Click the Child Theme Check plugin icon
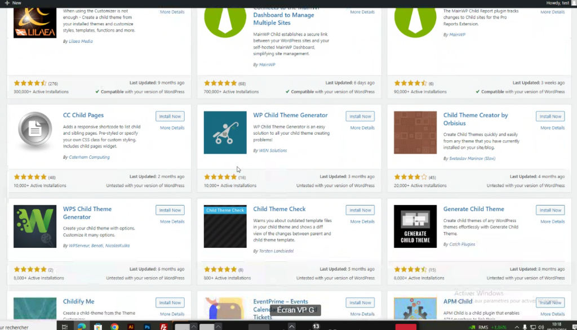 click(225, 226)
